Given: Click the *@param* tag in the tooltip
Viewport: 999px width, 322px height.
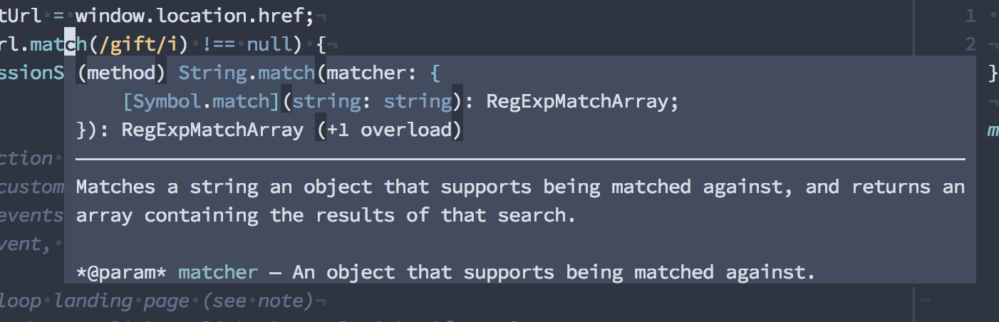Looking at the screenshot, I should [x=120, y=272].
